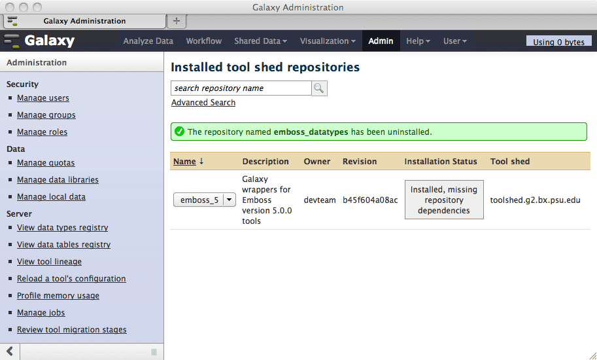Viewport: 597px width, 360px height.
Task: Click the magnifier search icon button
Action: click(x=319, y=88)
